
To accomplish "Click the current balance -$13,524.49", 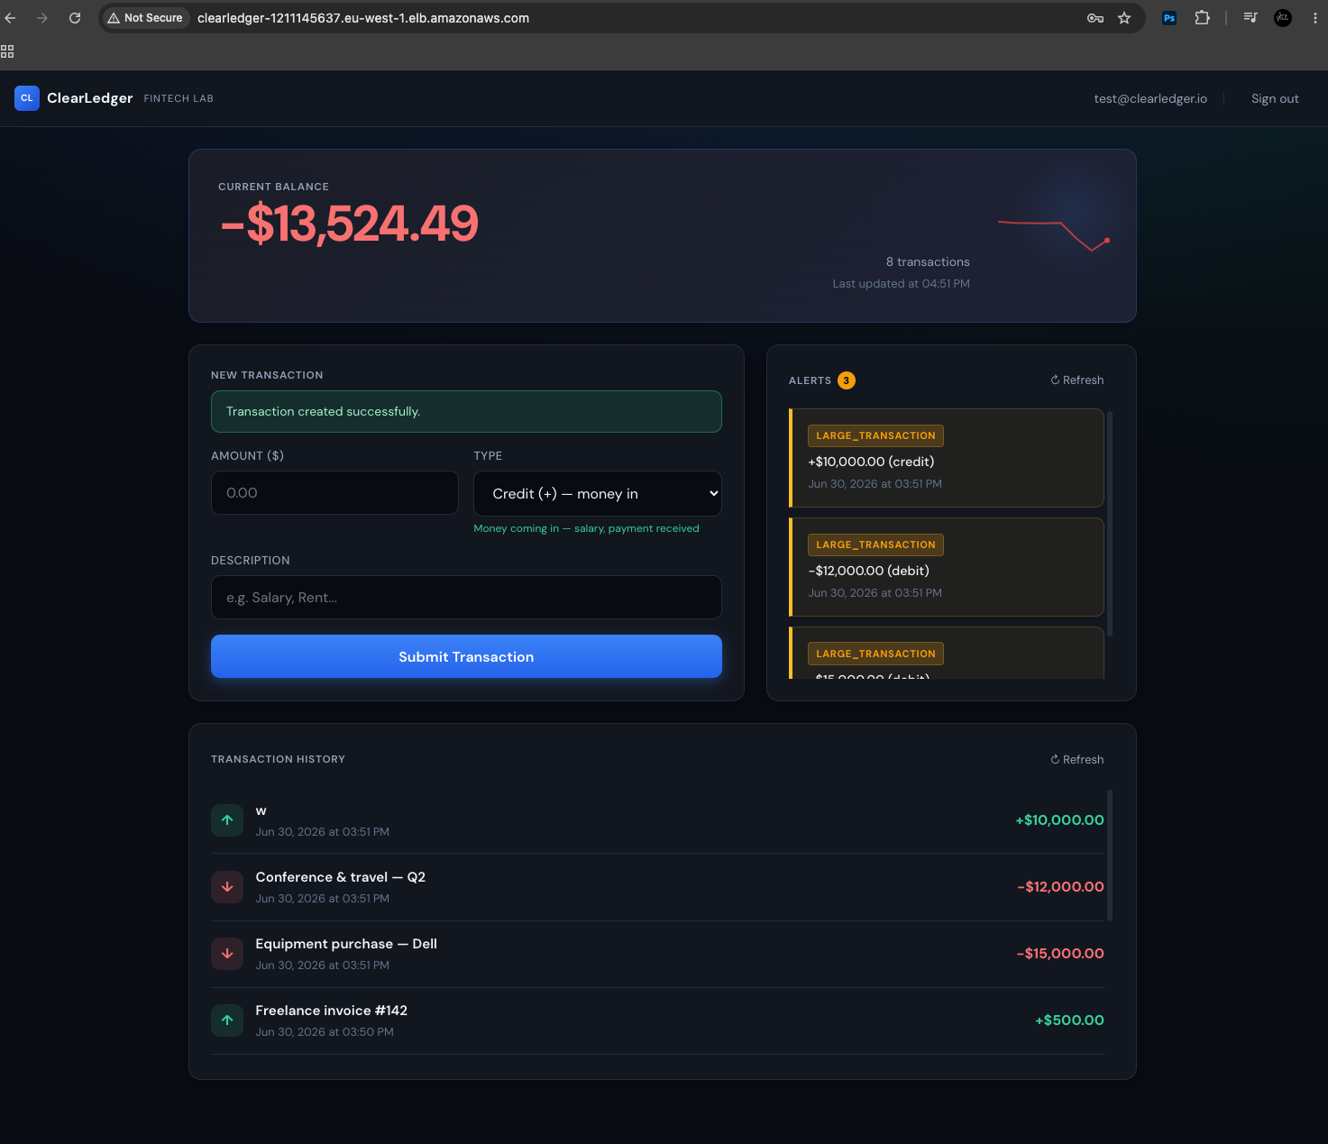I will coord(349,224).
